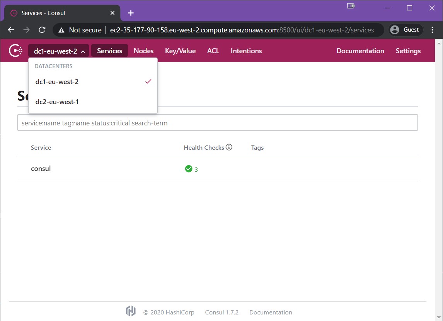Open Chrome three-dot menu
Viewport: 443px width, 321px height.
(x=432, y=30)
